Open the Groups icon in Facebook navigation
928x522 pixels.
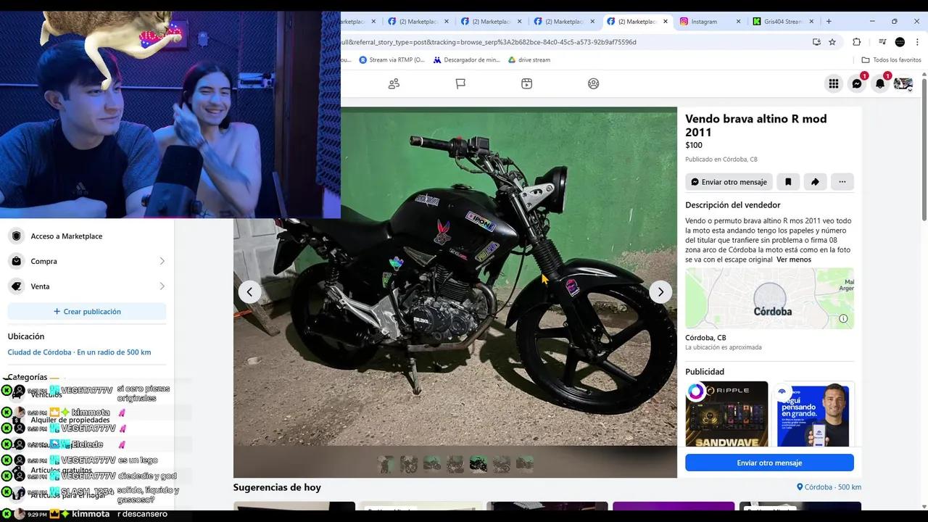394,83
